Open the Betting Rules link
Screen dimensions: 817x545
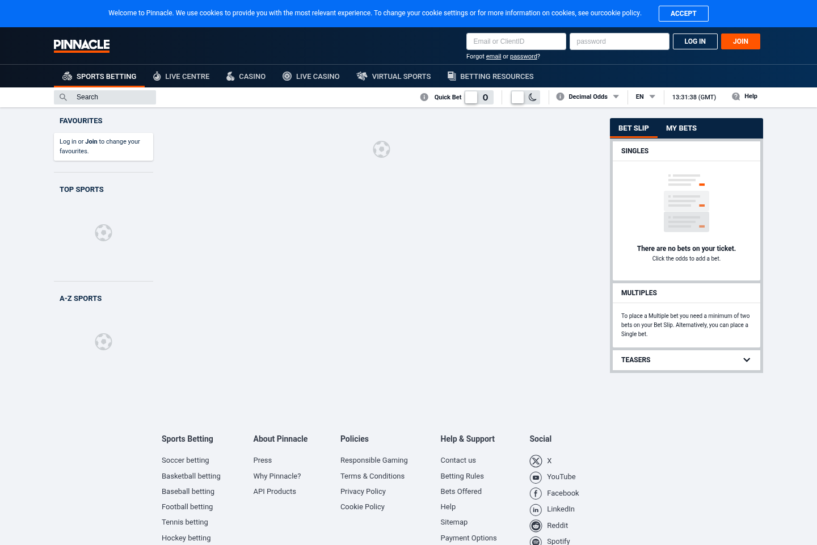pyautogui.click(x=462, y=476)
